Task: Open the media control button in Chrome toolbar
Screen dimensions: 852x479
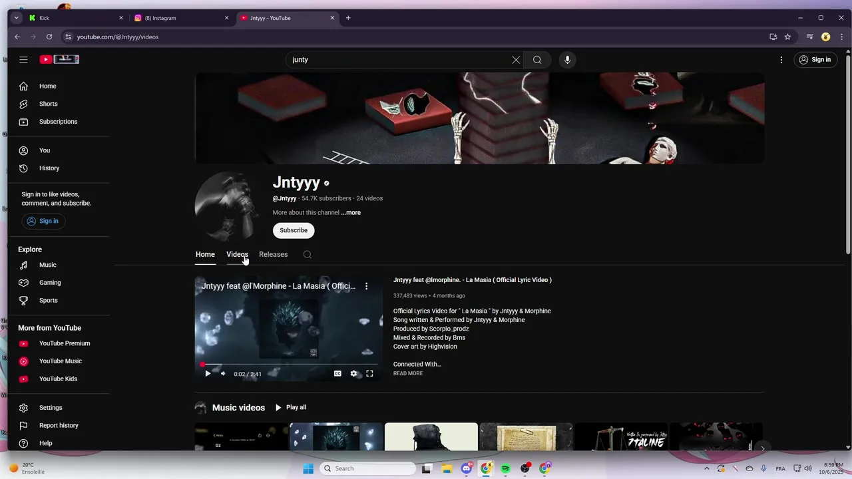Action: pos(809,37)
